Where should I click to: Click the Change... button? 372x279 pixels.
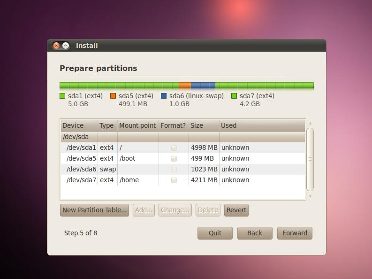click(175, 210)
